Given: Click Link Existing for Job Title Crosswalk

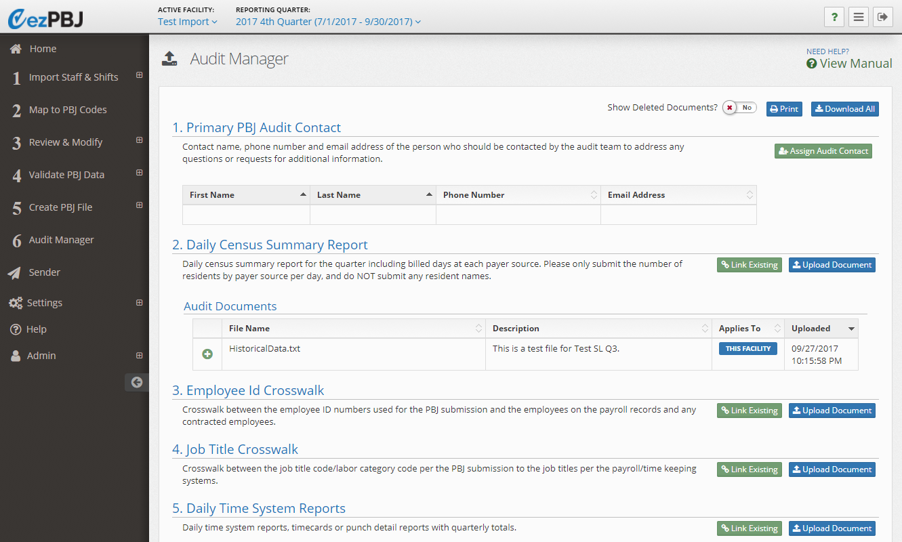Looking at the screenshot, I should [750, 470].
